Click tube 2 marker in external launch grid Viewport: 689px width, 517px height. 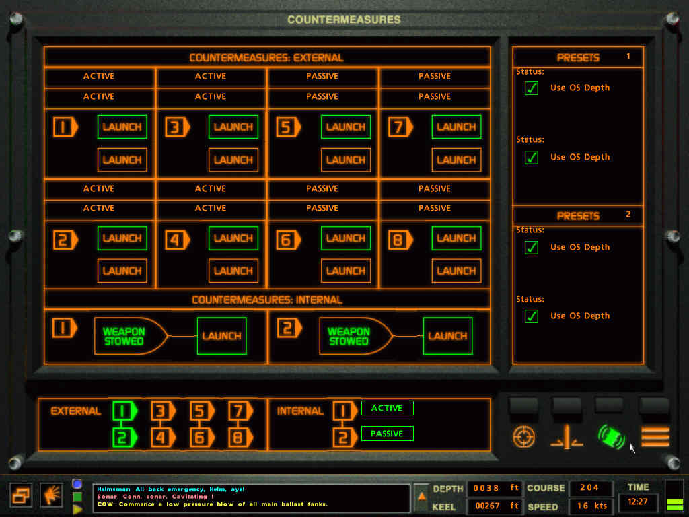[65, 240]
